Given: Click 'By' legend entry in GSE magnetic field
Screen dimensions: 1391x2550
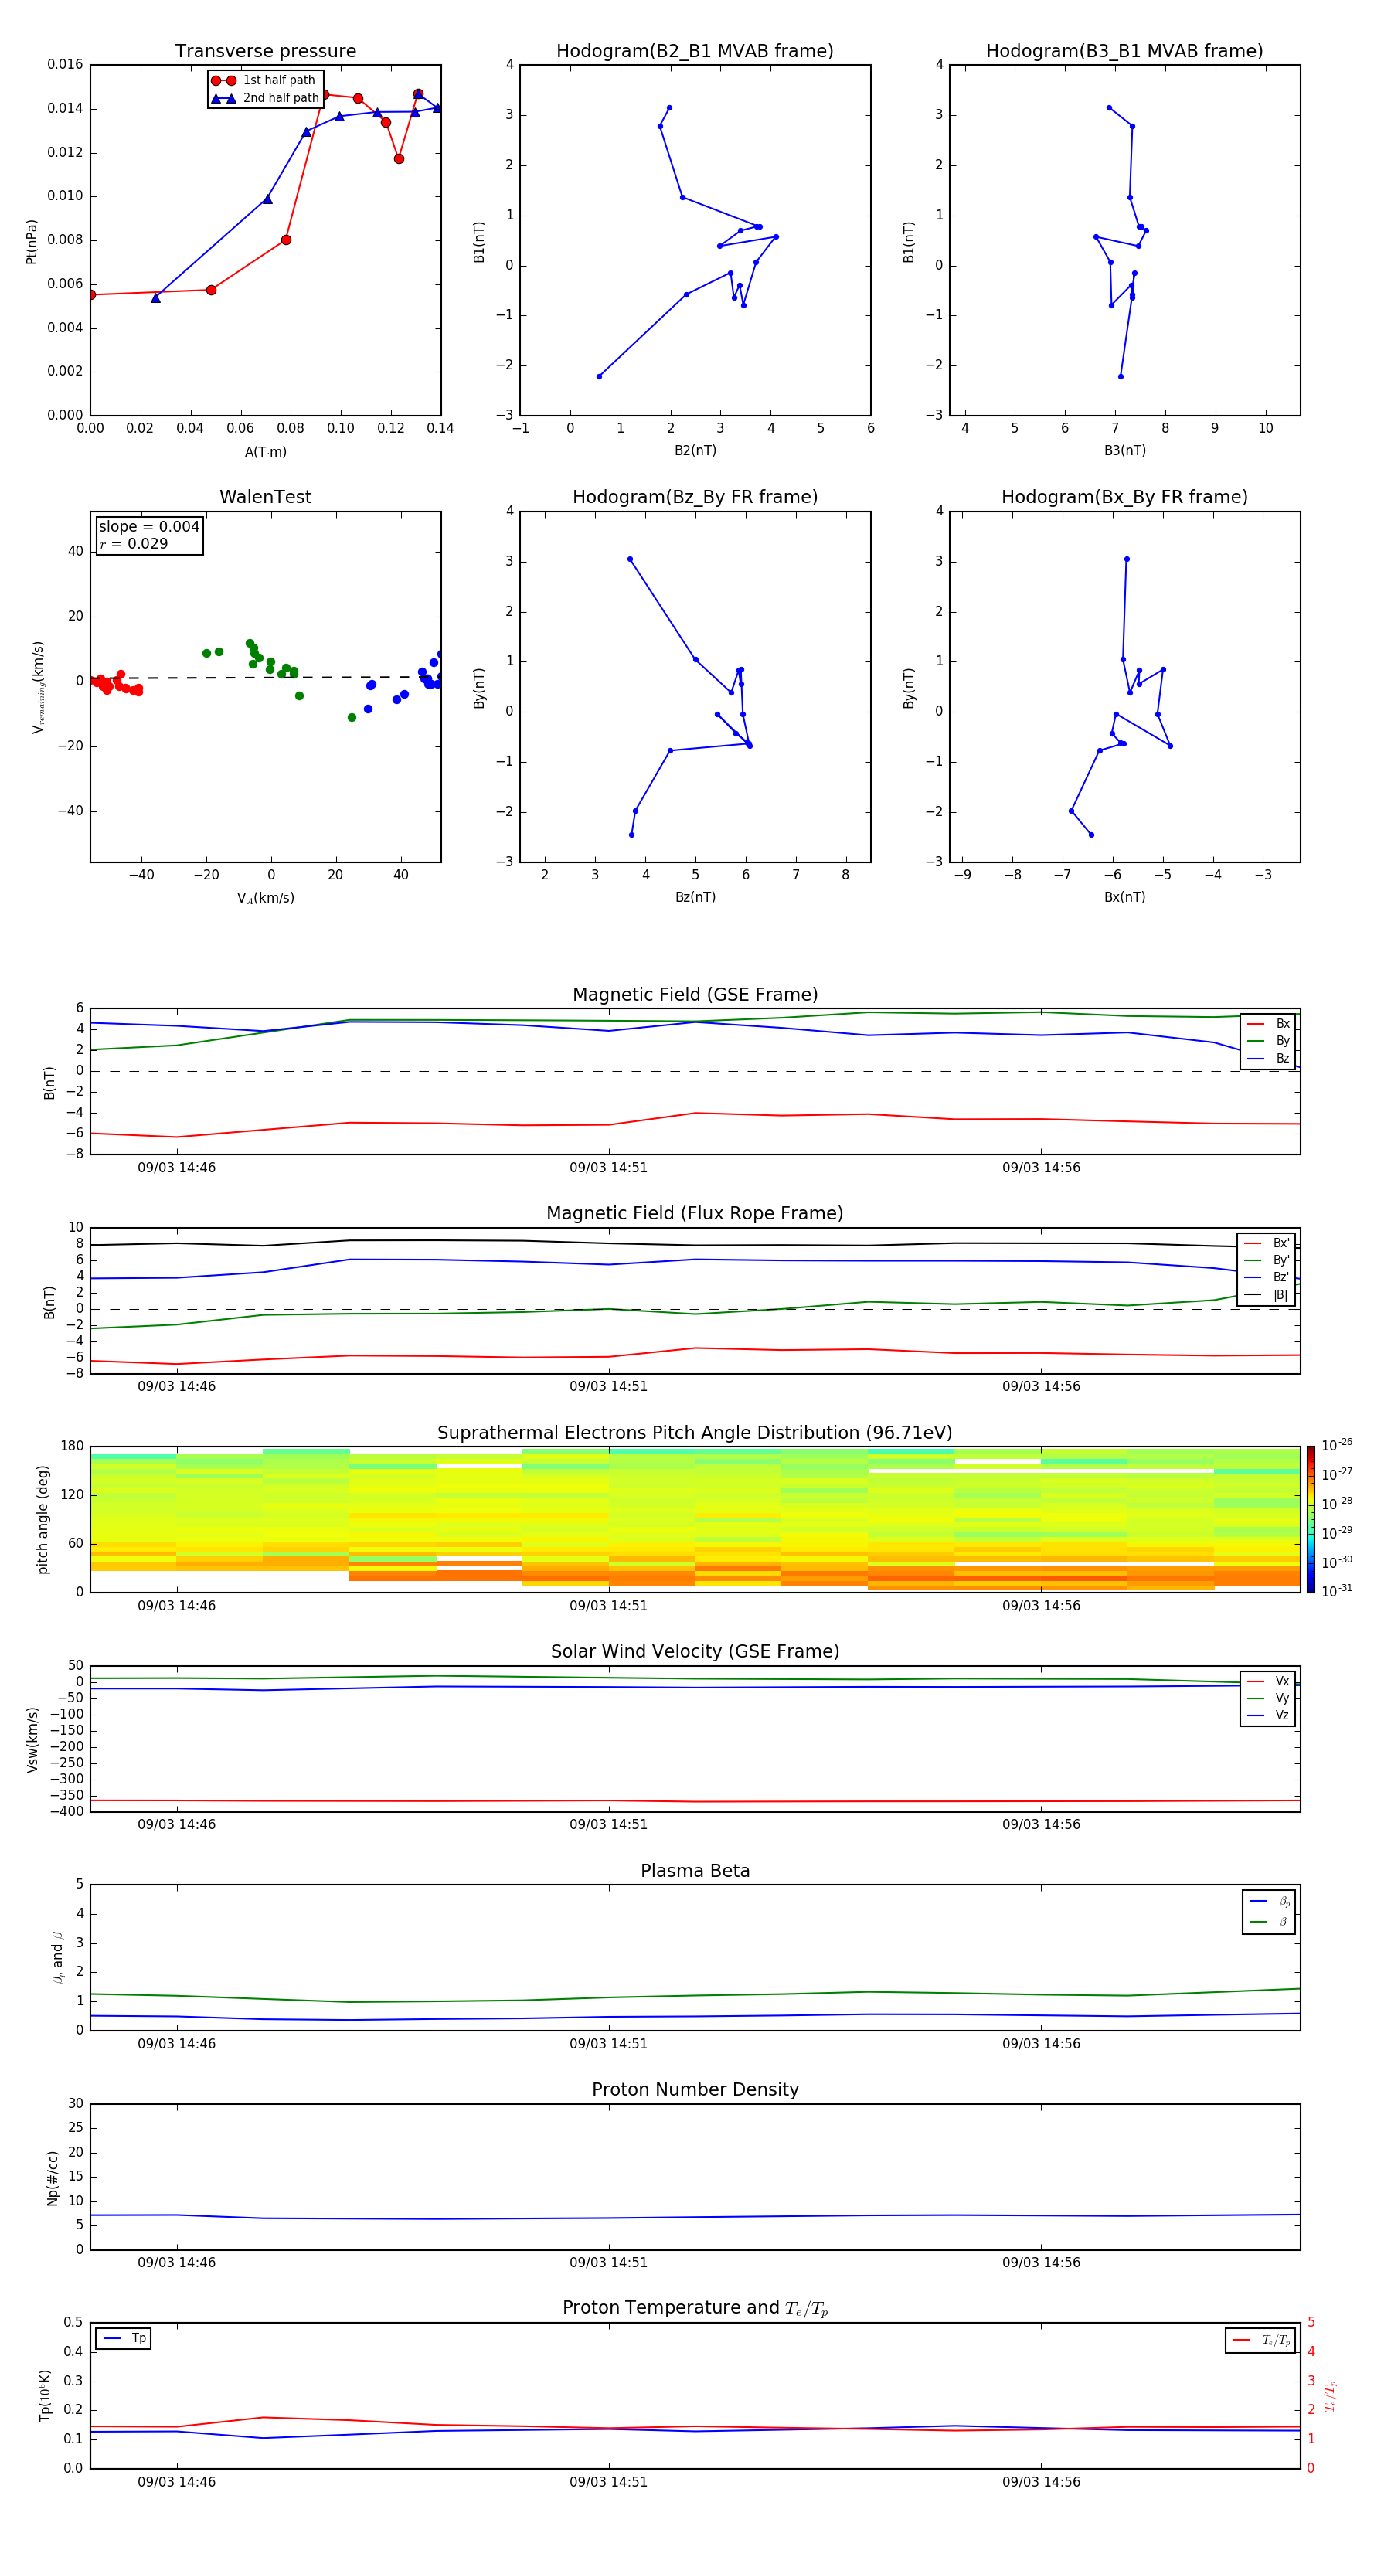Looking at the screenshot, I should coord(1268,1042).
